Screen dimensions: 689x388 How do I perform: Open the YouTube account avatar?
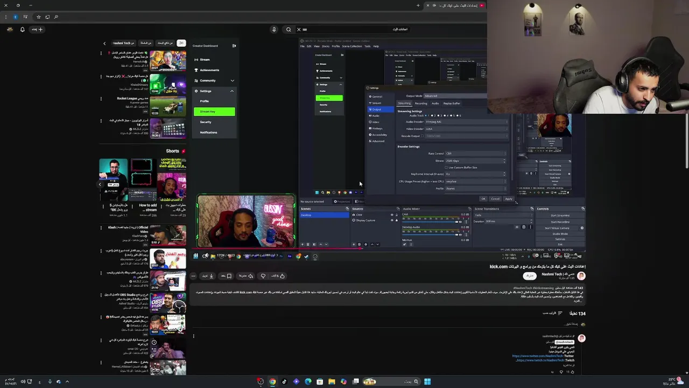pyautogui.click(x=9, y=30)
